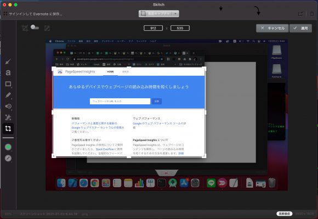This screenshot has height=219, width=318.
Task: Toggle the crop/resize switch
Action: coord(35,27)
